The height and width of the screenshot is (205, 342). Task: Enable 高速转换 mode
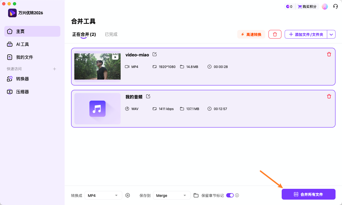251,34
